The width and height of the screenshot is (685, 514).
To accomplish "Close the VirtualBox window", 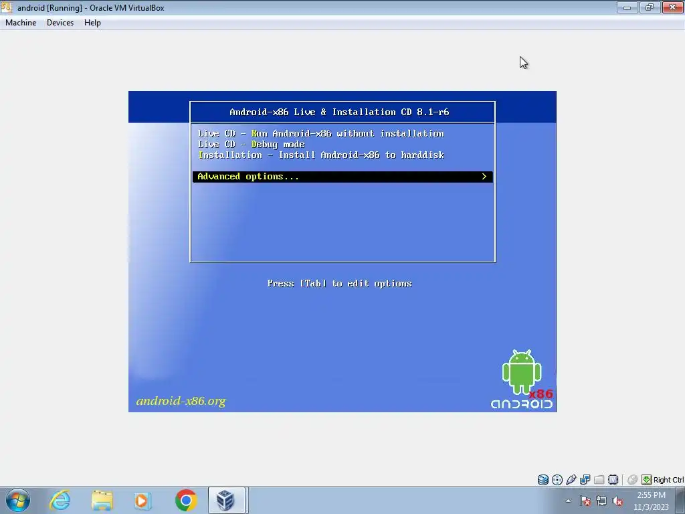I will pyautogui.click(x=672, y=7).
